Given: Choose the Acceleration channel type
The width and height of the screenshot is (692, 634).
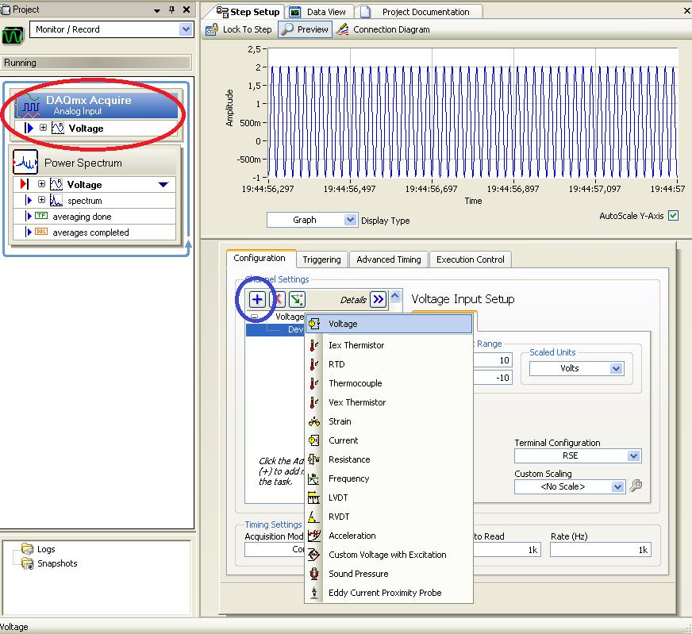Looking at the screenshot, I should (389, 535).
